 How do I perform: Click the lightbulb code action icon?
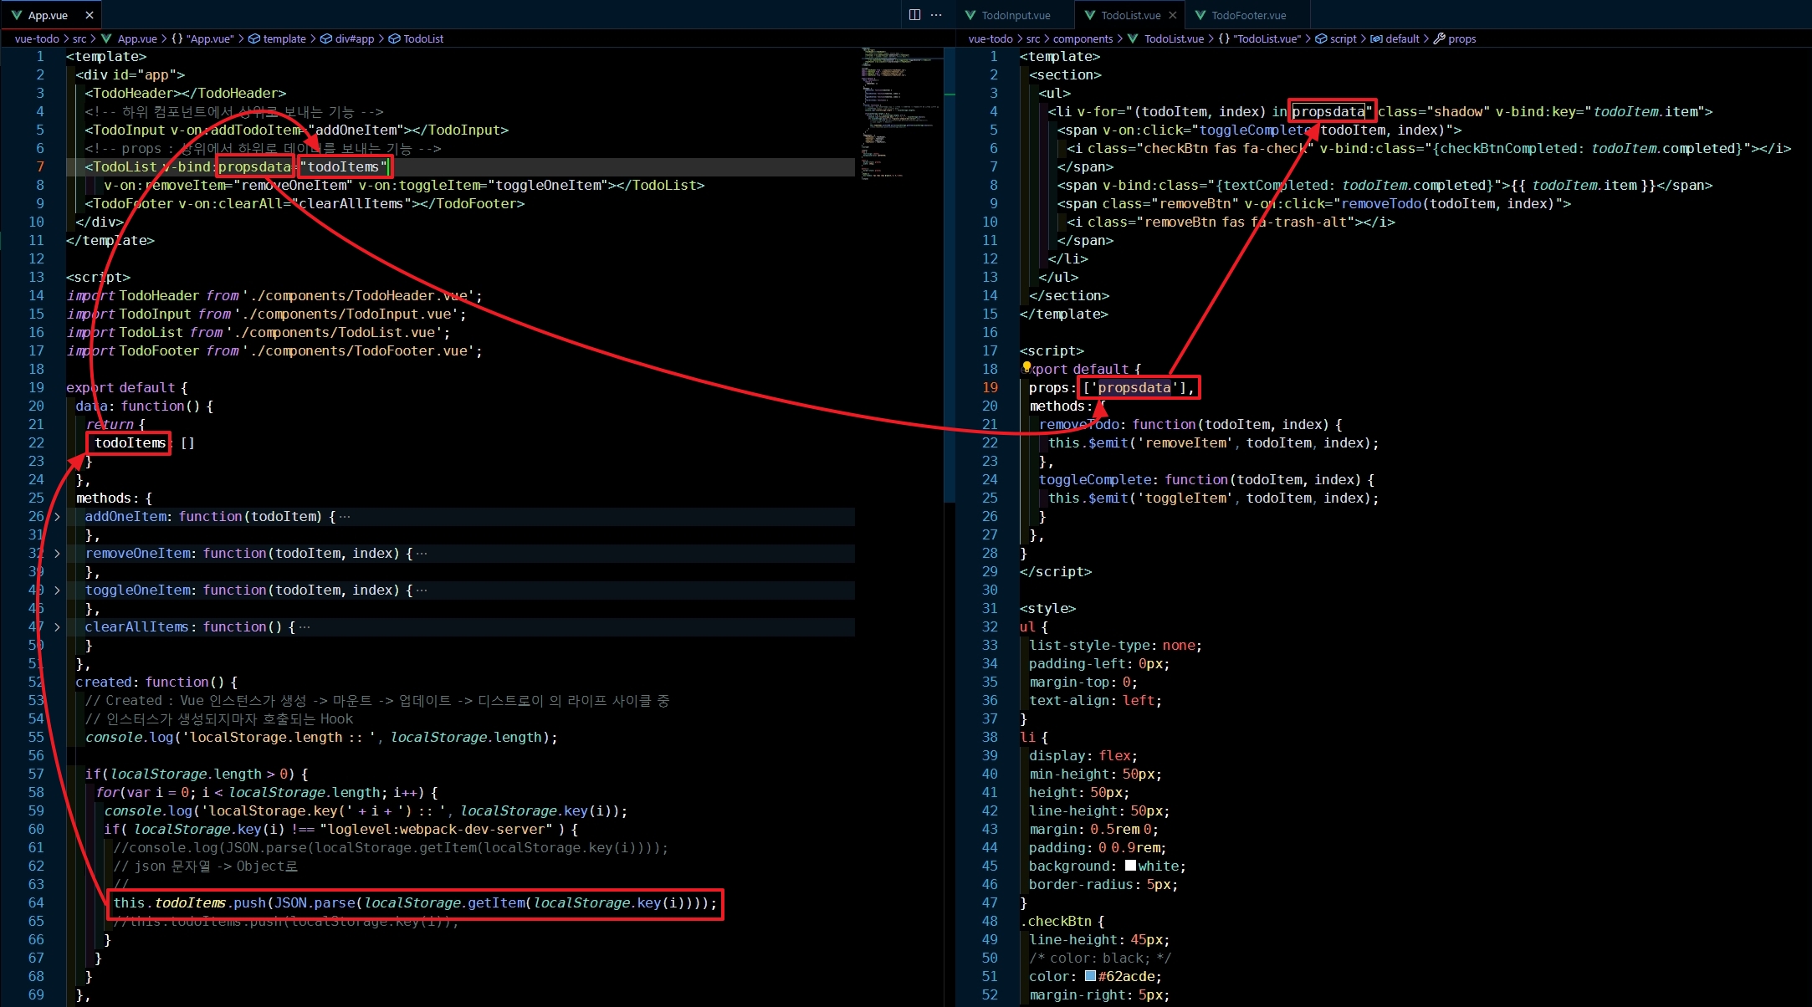pyautogui.click(x=1026, y=367)
